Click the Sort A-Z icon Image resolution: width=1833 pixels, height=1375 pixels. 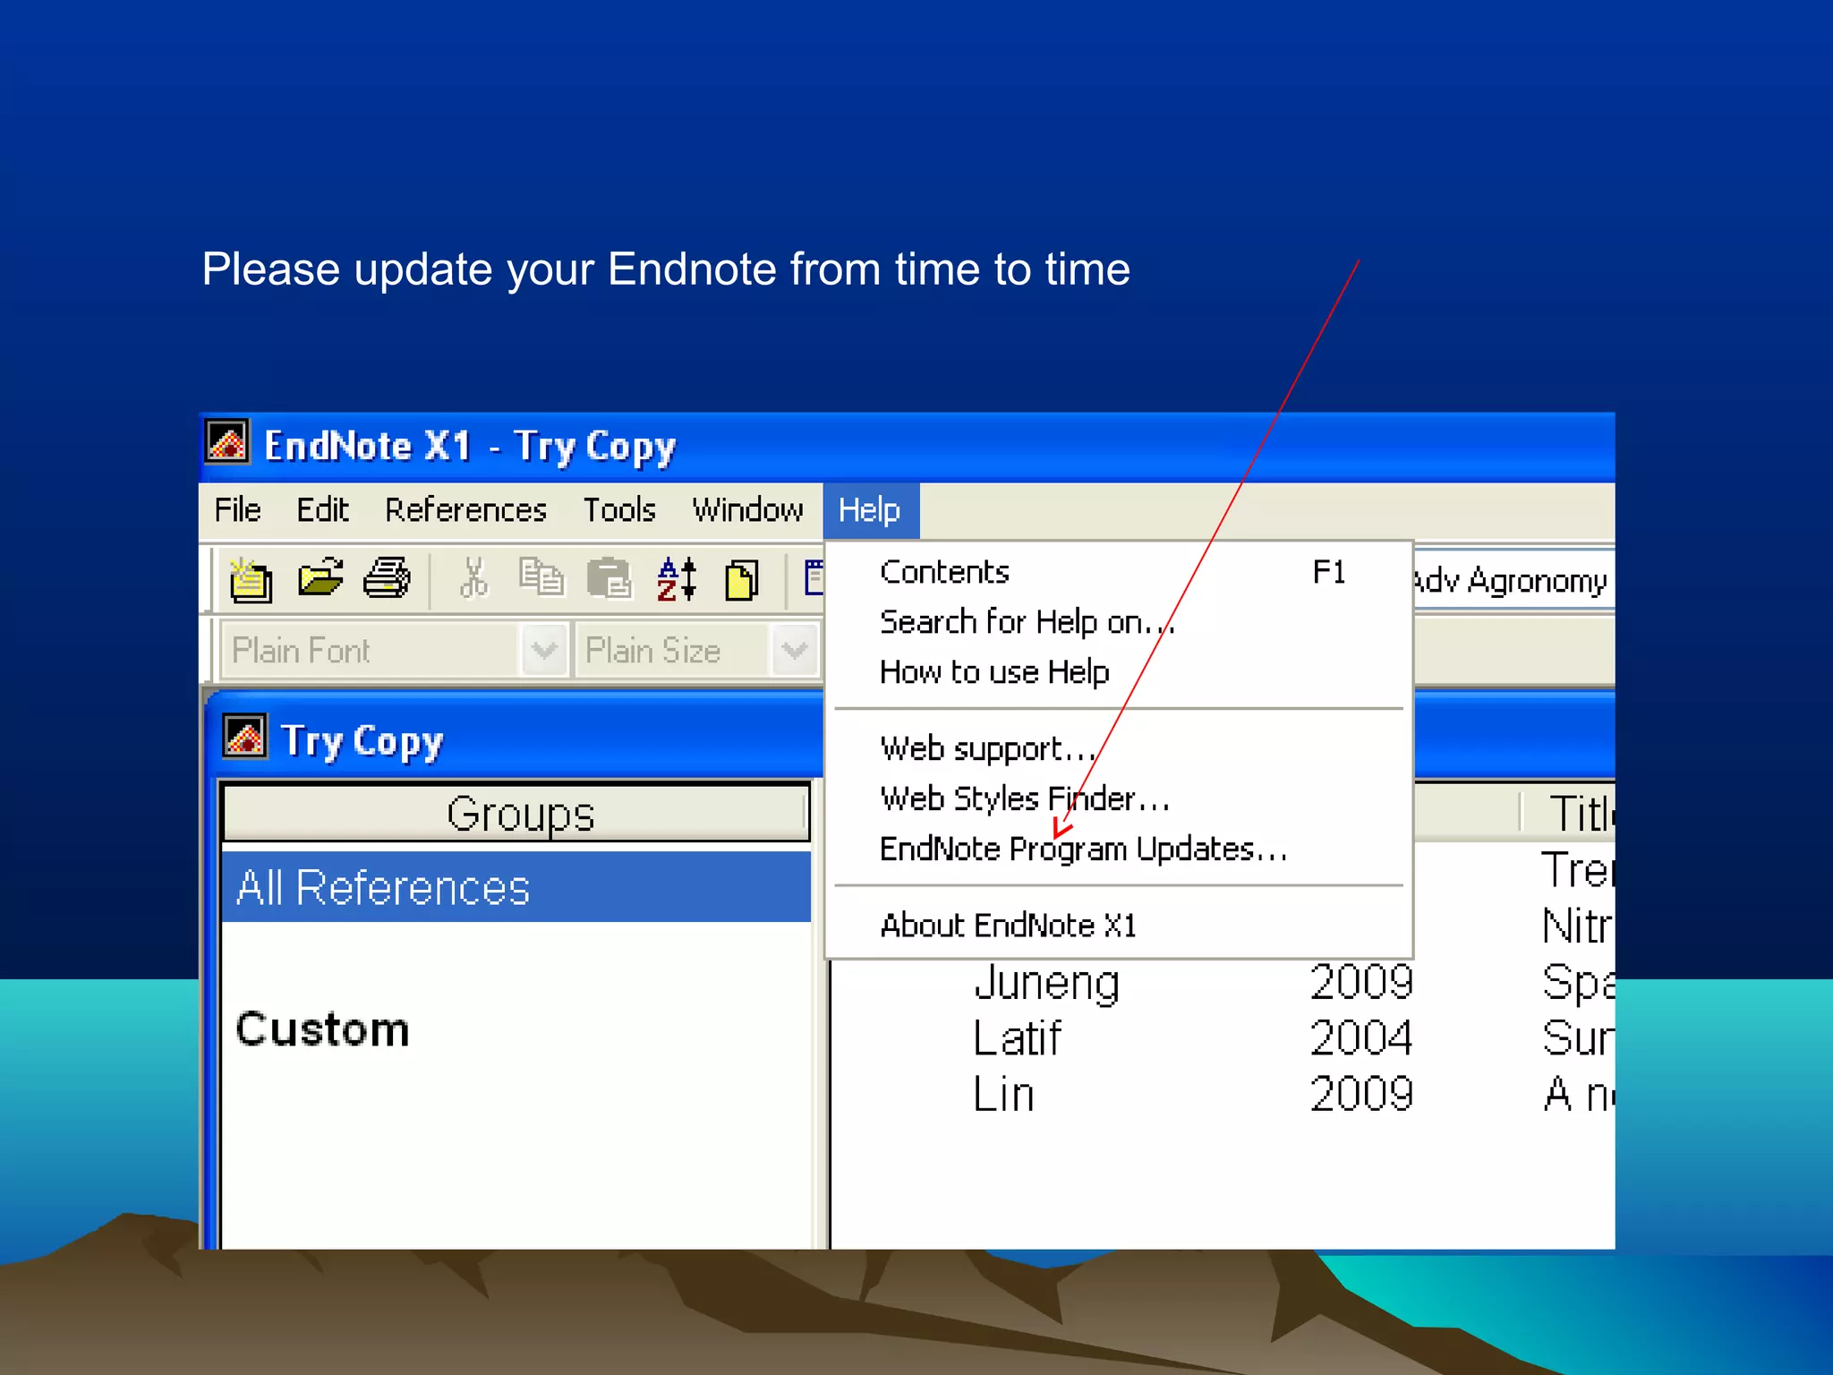coord(676,578)
